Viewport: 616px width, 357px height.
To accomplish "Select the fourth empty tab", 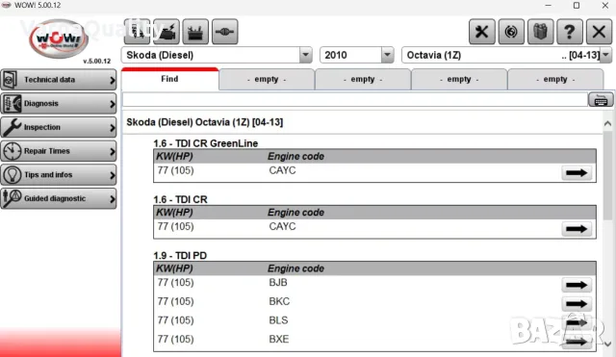I will point(555,79).
